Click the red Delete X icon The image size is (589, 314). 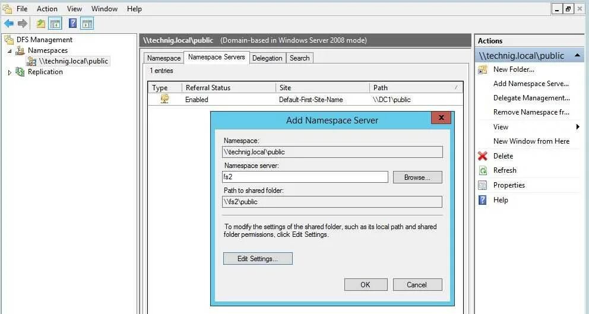coord(483,156)
